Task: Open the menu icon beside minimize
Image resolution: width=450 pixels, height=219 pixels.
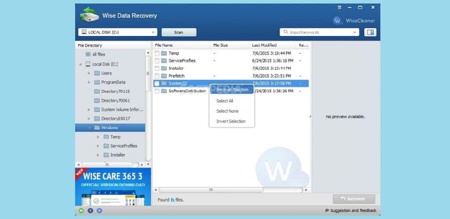Action: pyautogui.click(x=339, y=7)
